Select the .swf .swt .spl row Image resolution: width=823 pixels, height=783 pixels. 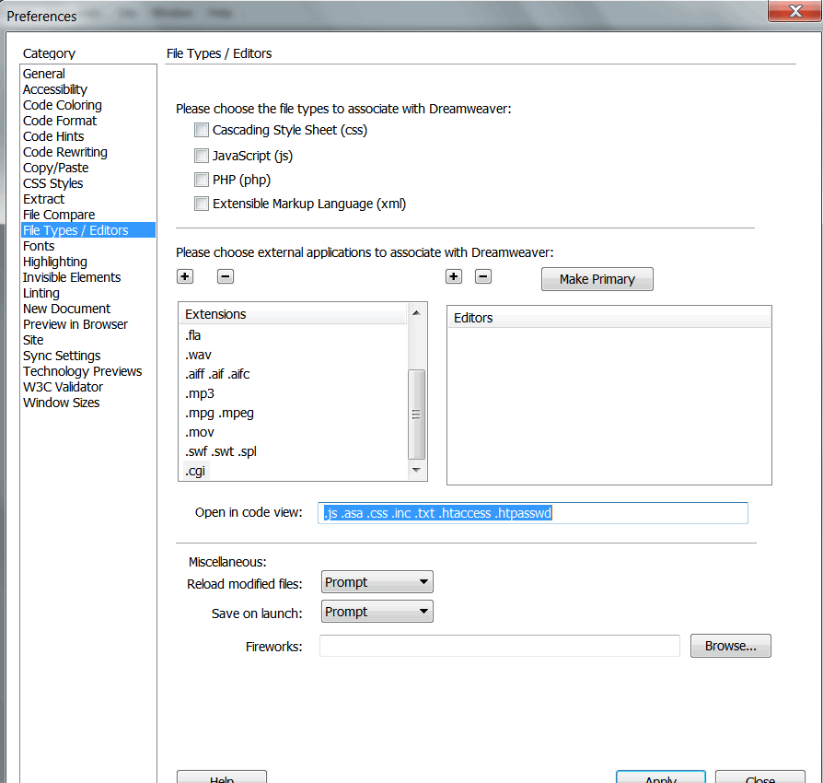(294, 451)
